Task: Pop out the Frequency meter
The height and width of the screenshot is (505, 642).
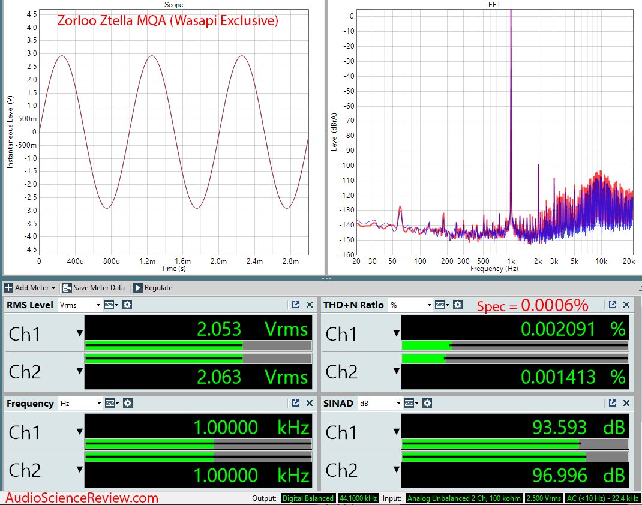Action: tap(296, 404)
